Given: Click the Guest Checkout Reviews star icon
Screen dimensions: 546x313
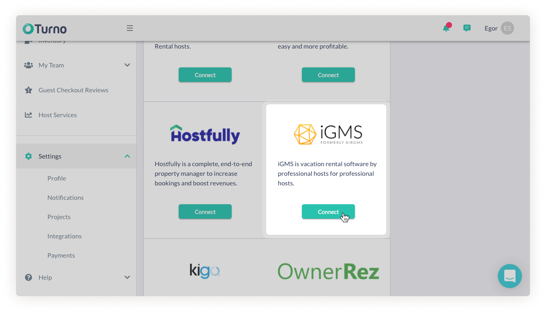Looking at the screenshot, I should coord(29,90).
